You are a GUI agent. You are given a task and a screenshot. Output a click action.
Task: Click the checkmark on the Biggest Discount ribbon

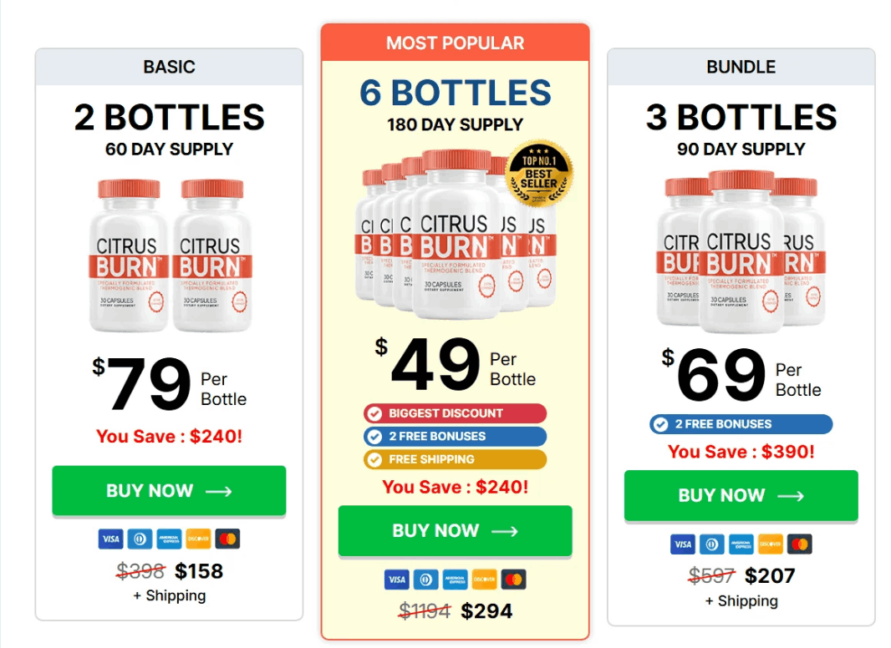click(375, 413)
